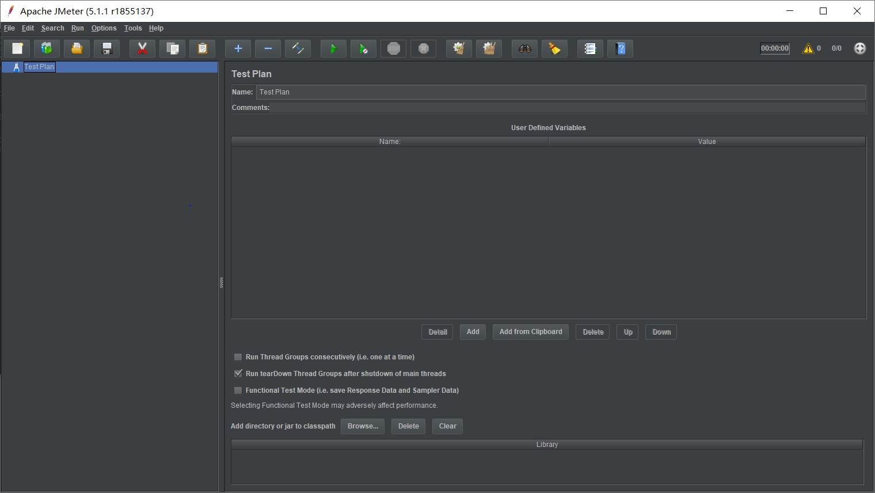
Task: Enable Run Thread Groups consecutively checkbox
Action: 238,357
